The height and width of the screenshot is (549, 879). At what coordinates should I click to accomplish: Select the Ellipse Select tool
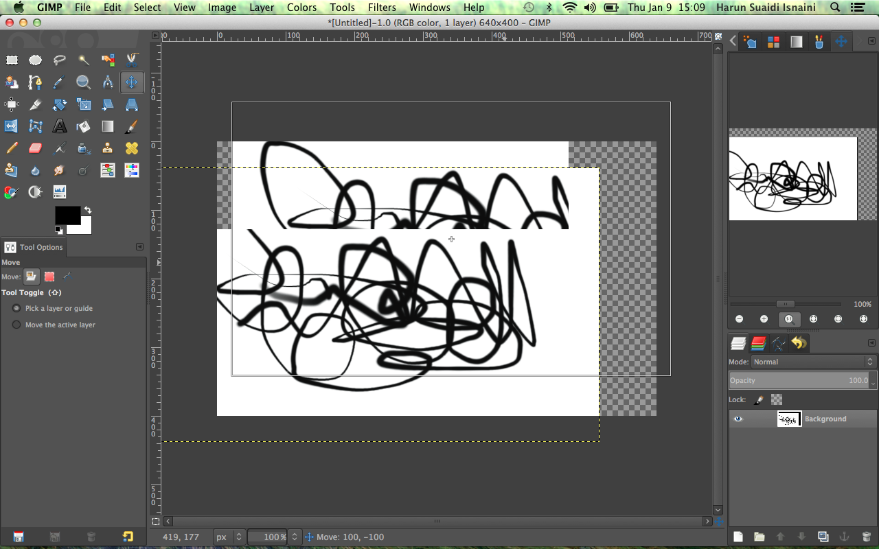(x=36, y=60)
